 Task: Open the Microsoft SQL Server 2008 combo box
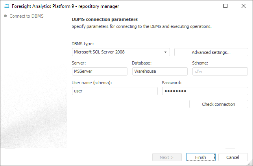click(118, 52)
